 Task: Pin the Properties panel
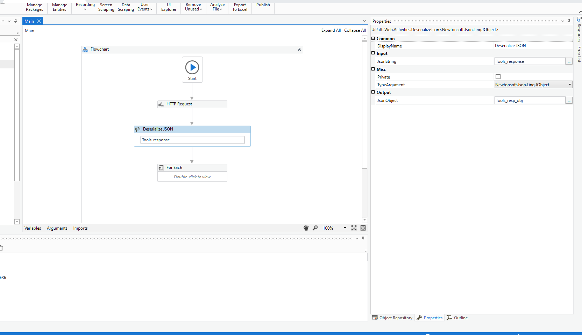coord(569,21)
